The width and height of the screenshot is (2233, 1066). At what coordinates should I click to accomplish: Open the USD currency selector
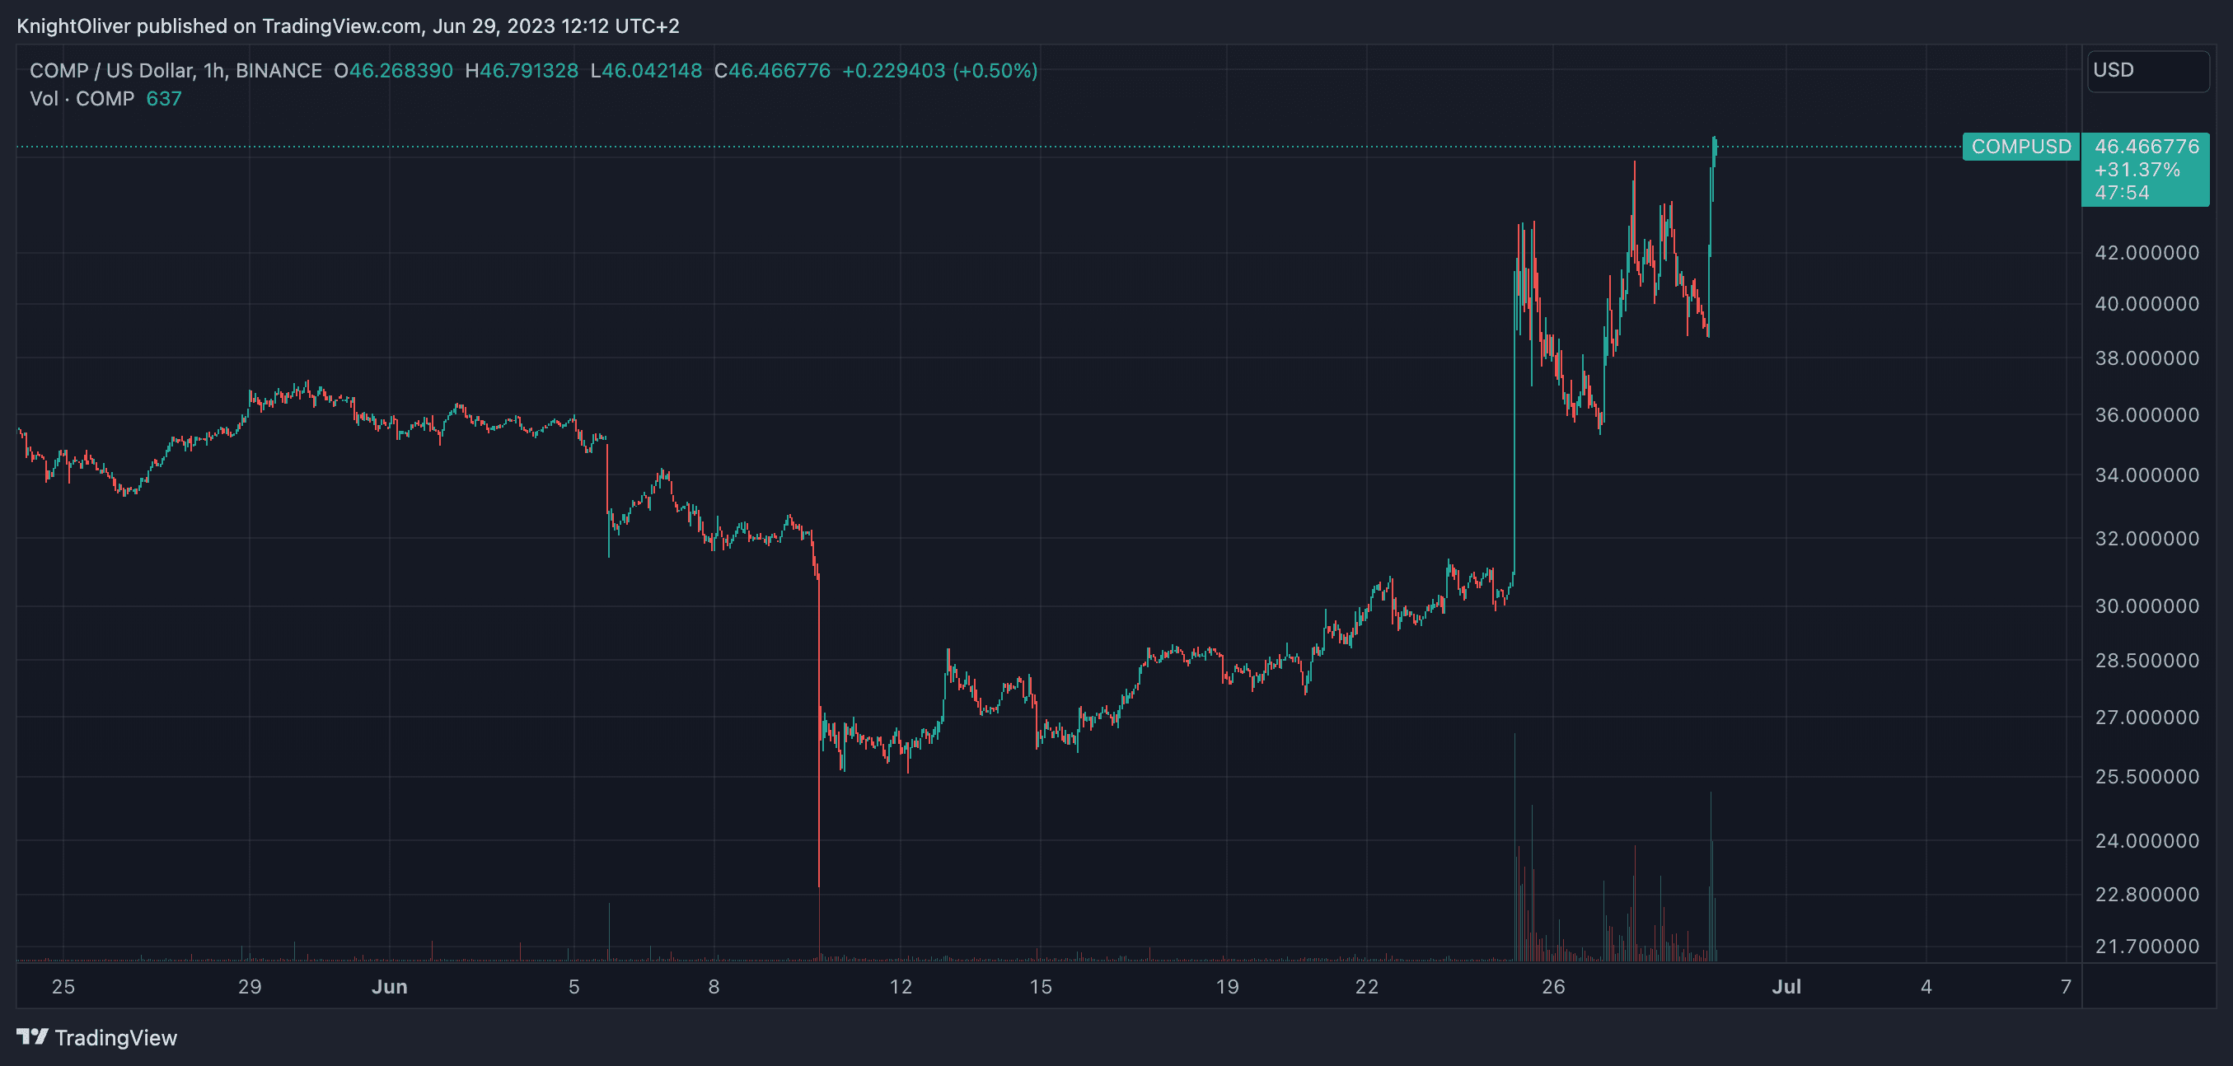click(2147, 70)
